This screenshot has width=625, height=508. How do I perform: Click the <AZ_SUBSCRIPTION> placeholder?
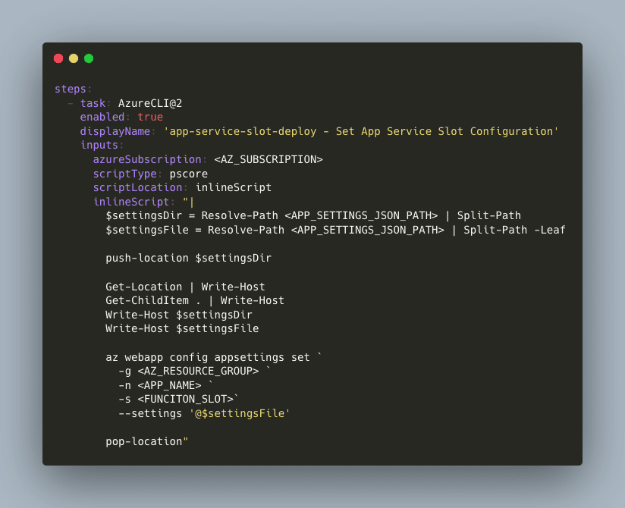coord(269,159)
